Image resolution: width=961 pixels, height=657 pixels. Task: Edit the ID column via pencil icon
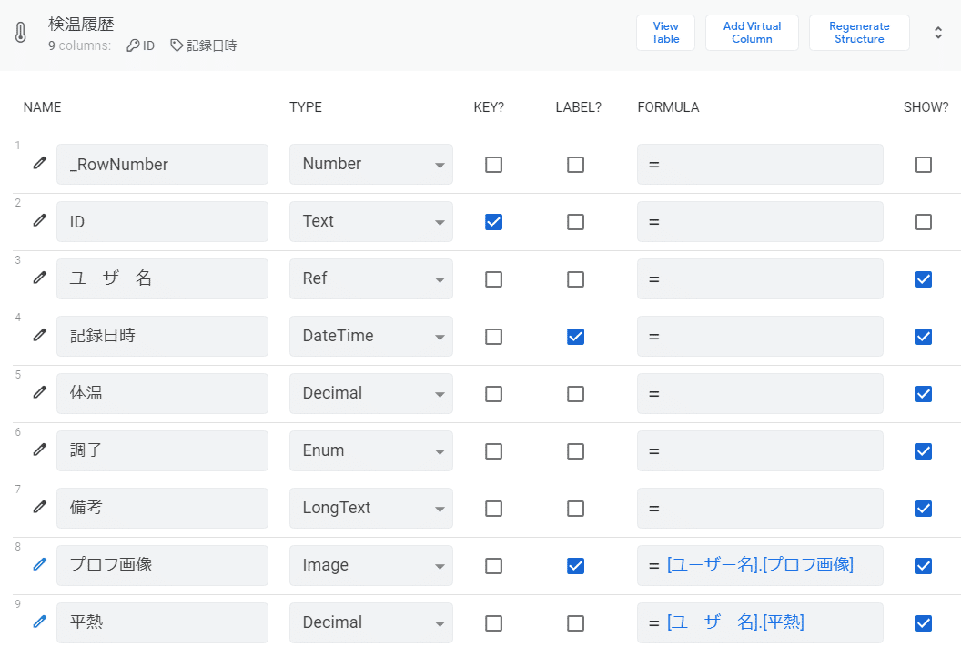coord(39,221)
